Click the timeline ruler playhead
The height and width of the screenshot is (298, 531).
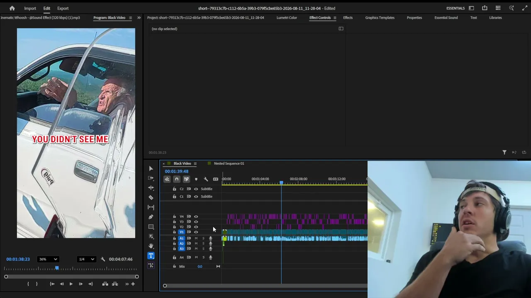pyautogui.click(x=281, y=183)
